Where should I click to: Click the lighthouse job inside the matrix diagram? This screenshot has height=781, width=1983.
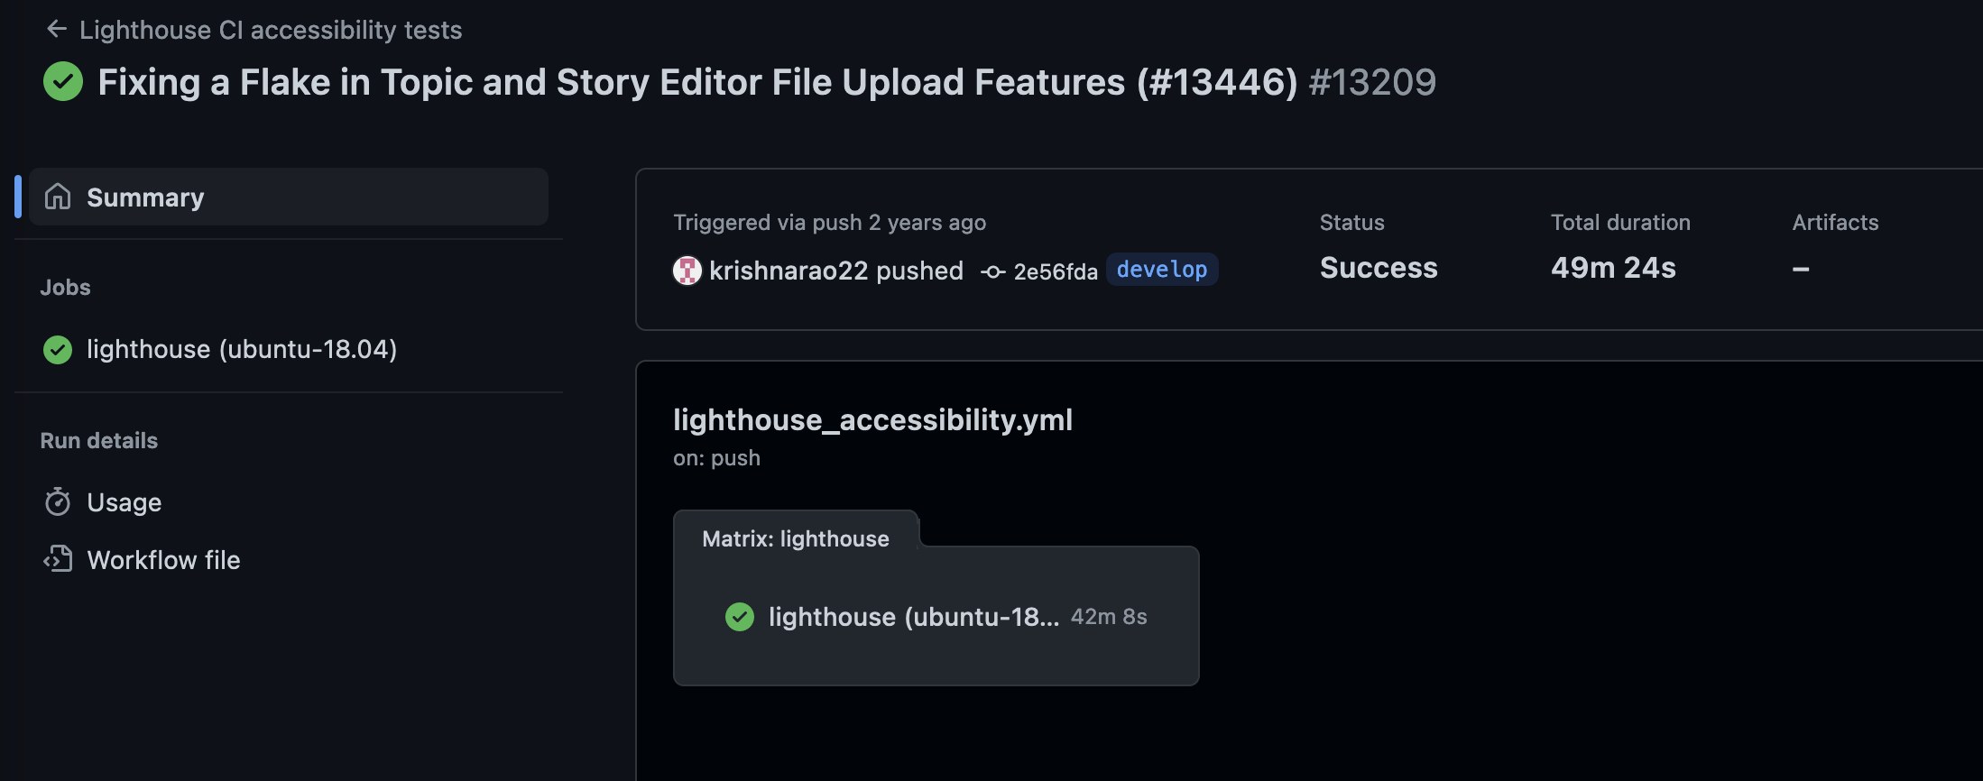914,617
